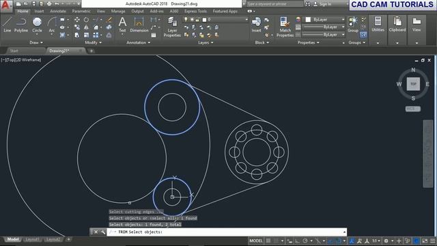Click the Plot printer icon in quick access toolbar
Screen dimensions: 437x246
pos(49,4)
